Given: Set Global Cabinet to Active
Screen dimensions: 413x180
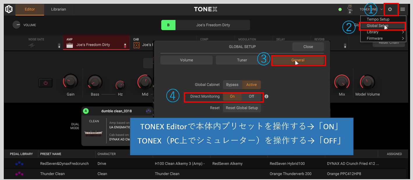Looking at the screenshot, I should click(251, 85).
